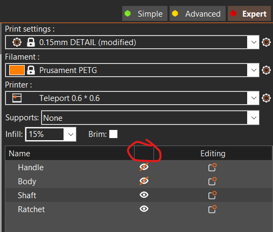
Task: Click the Infill 15% value field
Action: tap(45, 134)
